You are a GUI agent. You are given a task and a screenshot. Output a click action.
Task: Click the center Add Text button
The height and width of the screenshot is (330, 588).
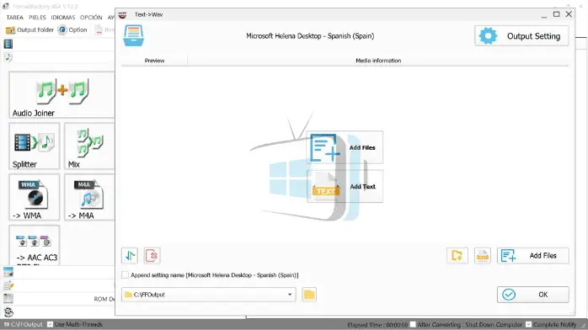click(x=345, y=187)
